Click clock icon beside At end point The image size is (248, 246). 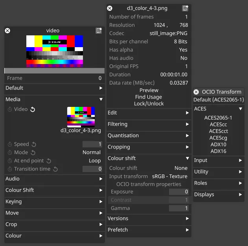tap(10, 161)
